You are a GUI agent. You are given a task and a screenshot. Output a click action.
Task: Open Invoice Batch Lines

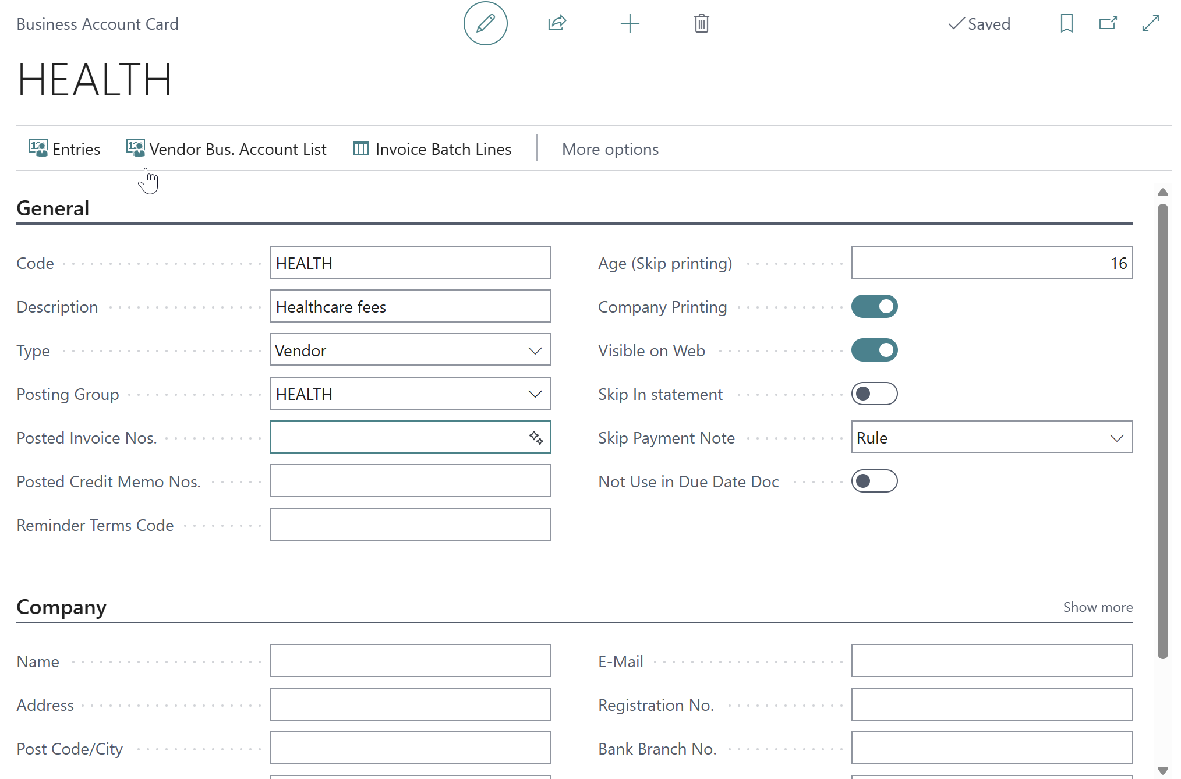pyautogui.click(x=432, y=149)
